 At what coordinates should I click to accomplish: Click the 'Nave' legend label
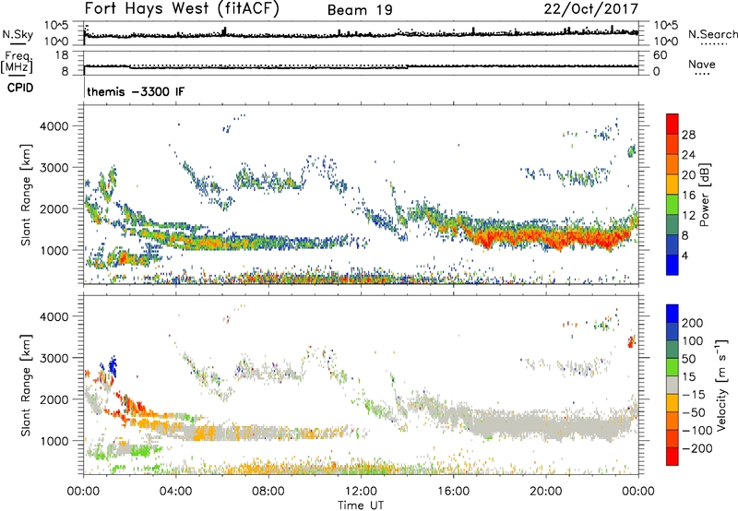[701, 64]
